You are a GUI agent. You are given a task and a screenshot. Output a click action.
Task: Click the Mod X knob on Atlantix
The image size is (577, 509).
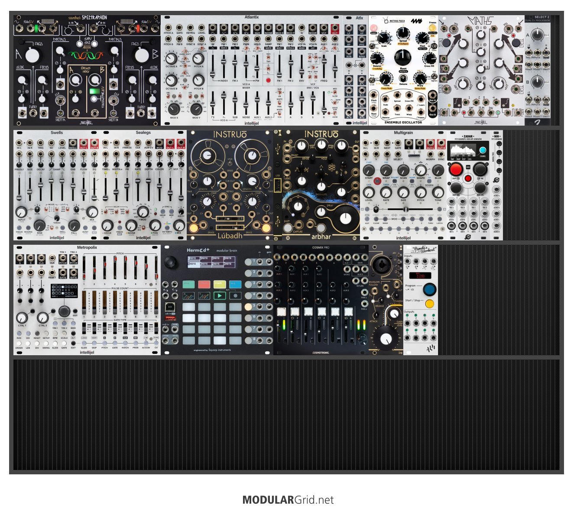point(174,108)
